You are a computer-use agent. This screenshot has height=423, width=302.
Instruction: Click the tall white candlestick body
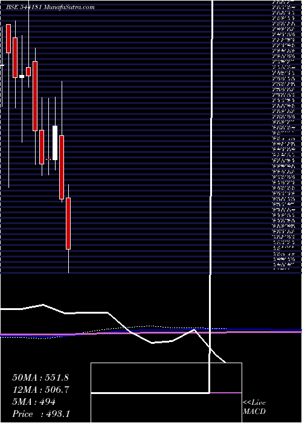[x=55, y=143]
